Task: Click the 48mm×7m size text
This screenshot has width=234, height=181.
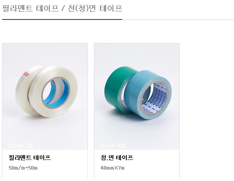Action: tap(113, 168)
